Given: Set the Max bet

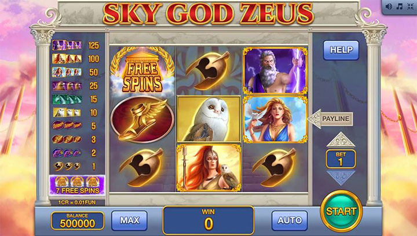Looking at the screenshot, I should pyautogui.click(x=130, y=220).
